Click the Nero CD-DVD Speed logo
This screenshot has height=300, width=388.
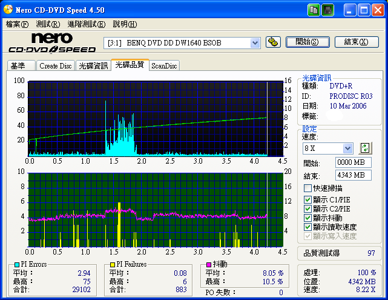point(51,42)
